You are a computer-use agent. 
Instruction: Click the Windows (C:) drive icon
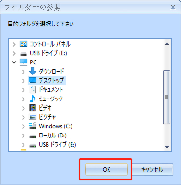[x=33, y=126]
